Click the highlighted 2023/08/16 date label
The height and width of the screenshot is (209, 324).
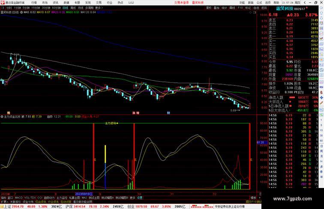tap(84, 194)
